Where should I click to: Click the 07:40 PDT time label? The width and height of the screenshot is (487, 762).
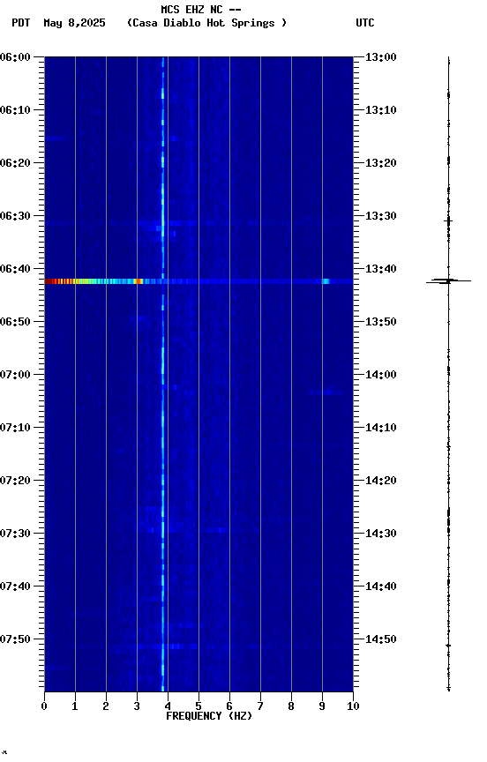point(15,586)
